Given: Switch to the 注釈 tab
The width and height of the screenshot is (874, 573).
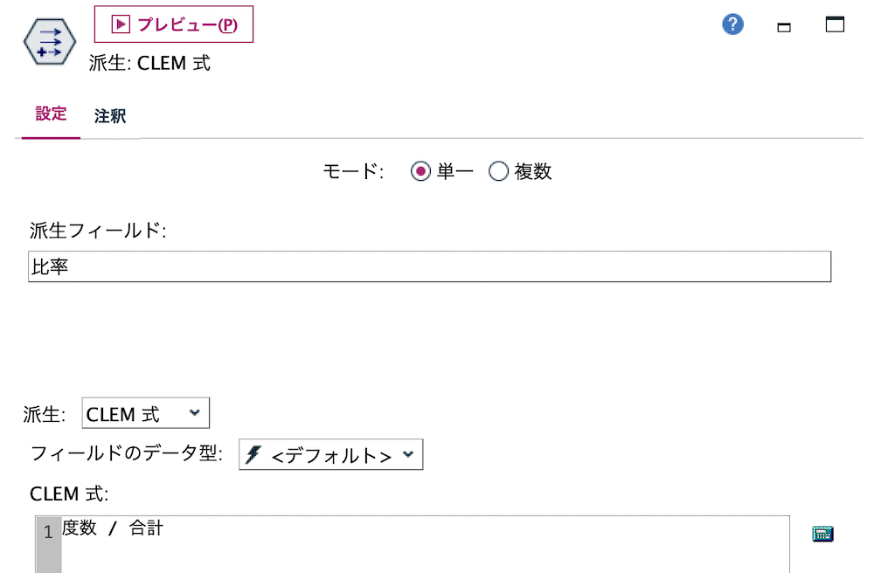Looking at the screenshot, I should pos(110,114).
